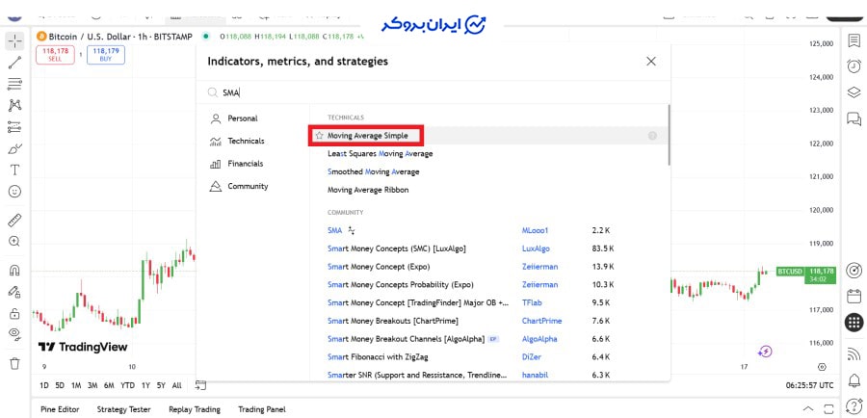
Task: Click the SMA search input field
Action: point(433,92)
